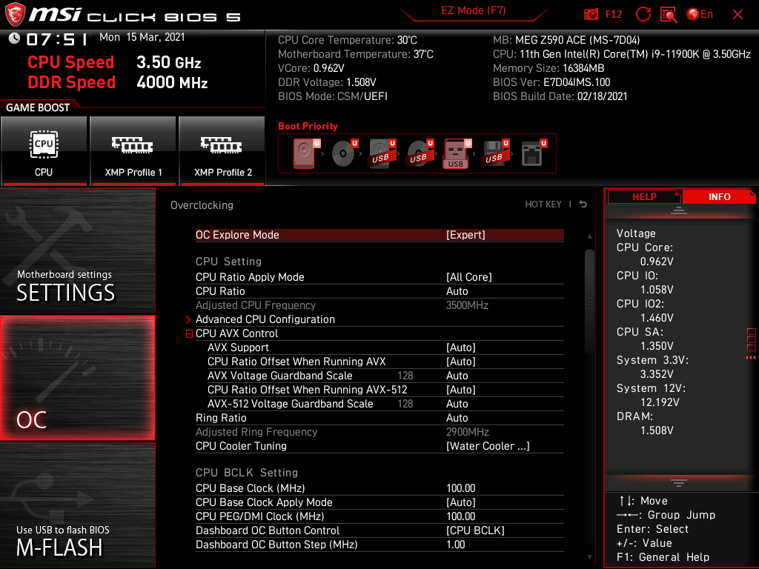
Task: Select the USB floppy boot device
Action: click(x=494, y=153)
